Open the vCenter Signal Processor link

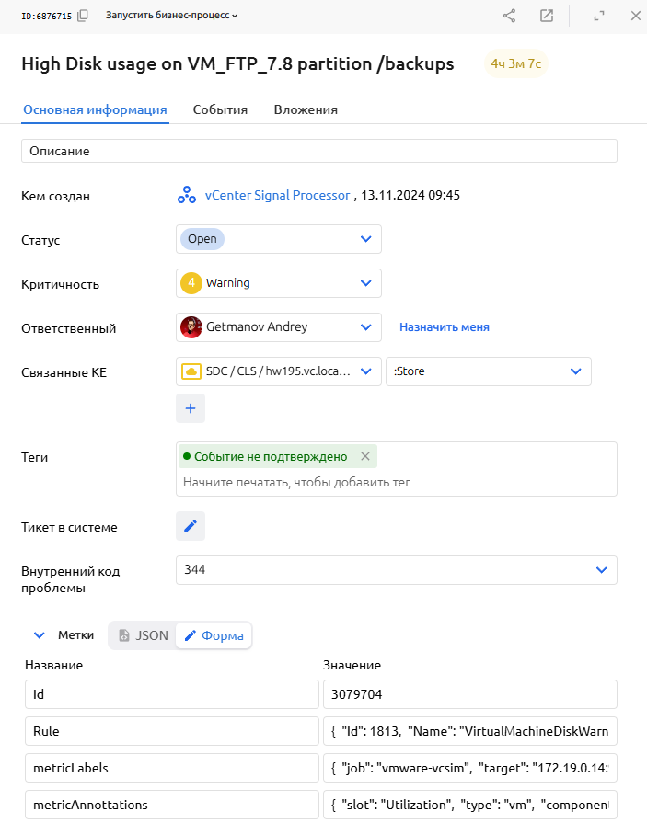(277, 195)
